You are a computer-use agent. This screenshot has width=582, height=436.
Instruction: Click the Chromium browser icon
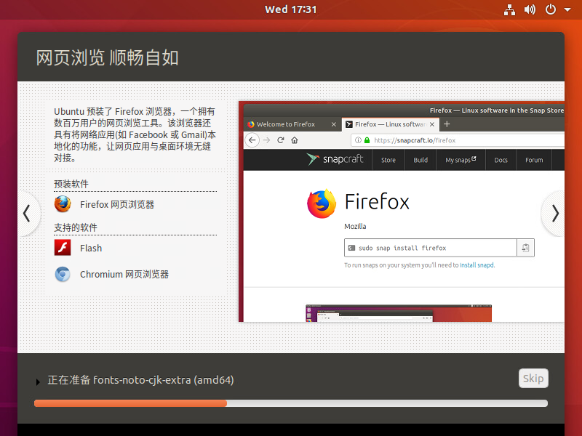63,275
